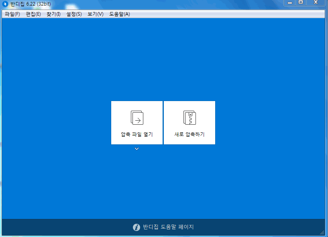The width and height of the screenshot is (328, 237).
Task: Open the 도움말(A) menu
Action: pyautogui.click(x=120, y=14)
